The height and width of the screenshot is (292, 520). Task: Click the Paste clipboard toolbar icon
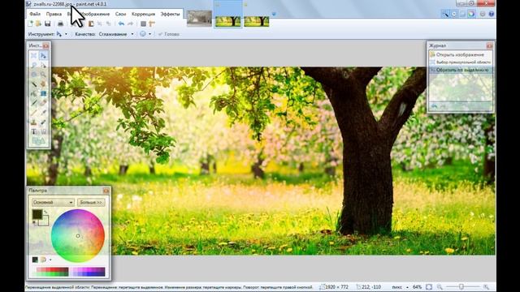(91, 24)
